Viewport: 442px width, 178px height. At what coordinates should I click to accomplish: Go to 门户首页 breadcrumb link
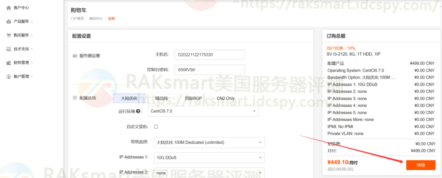[77, 19]
